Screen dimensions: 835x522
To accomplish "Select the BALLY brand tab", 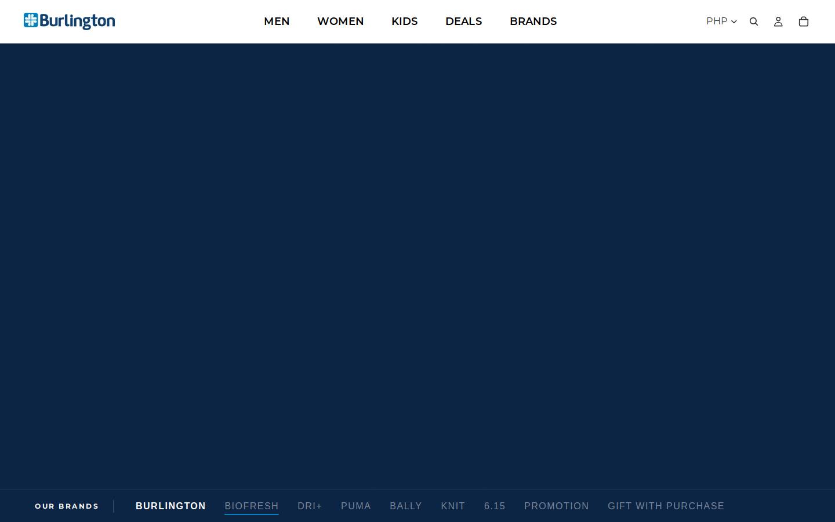I will point(406,506).
